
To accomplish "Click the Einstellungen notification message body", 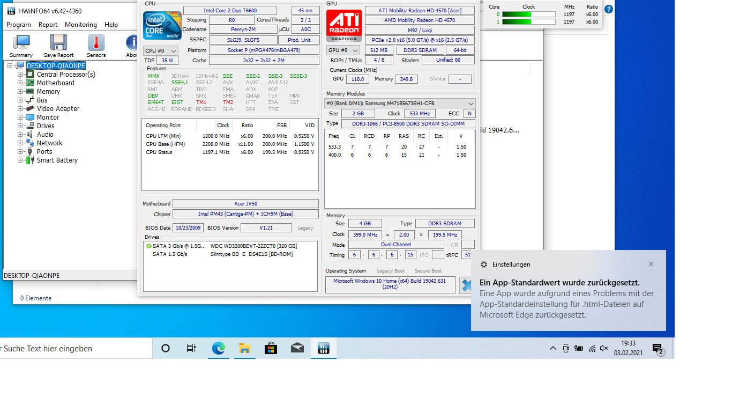I will (x=567, y=304).
